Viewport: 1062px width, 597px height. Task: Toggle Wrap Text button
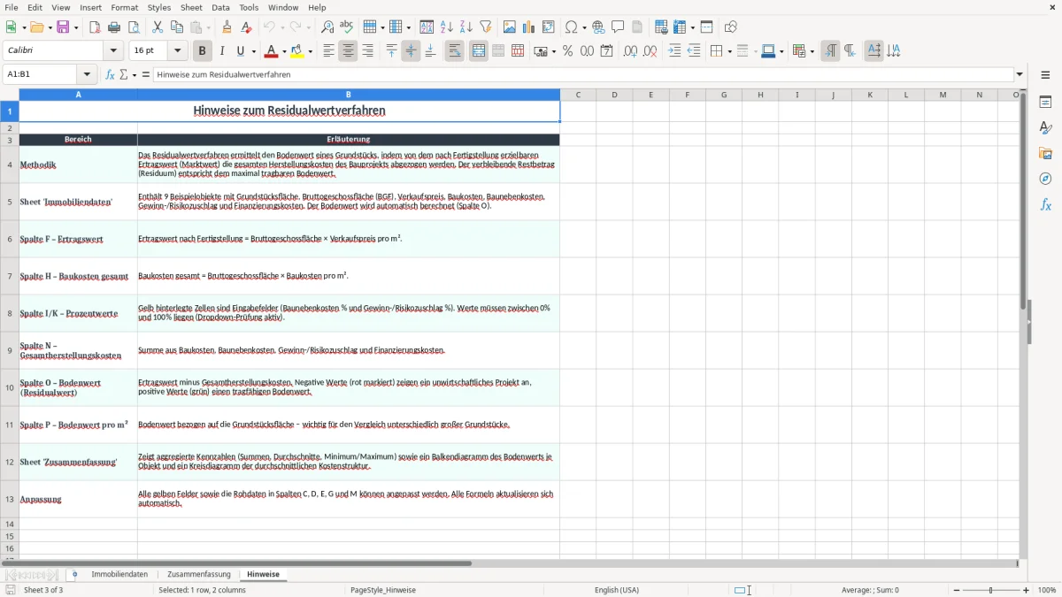tap(455, 51)
